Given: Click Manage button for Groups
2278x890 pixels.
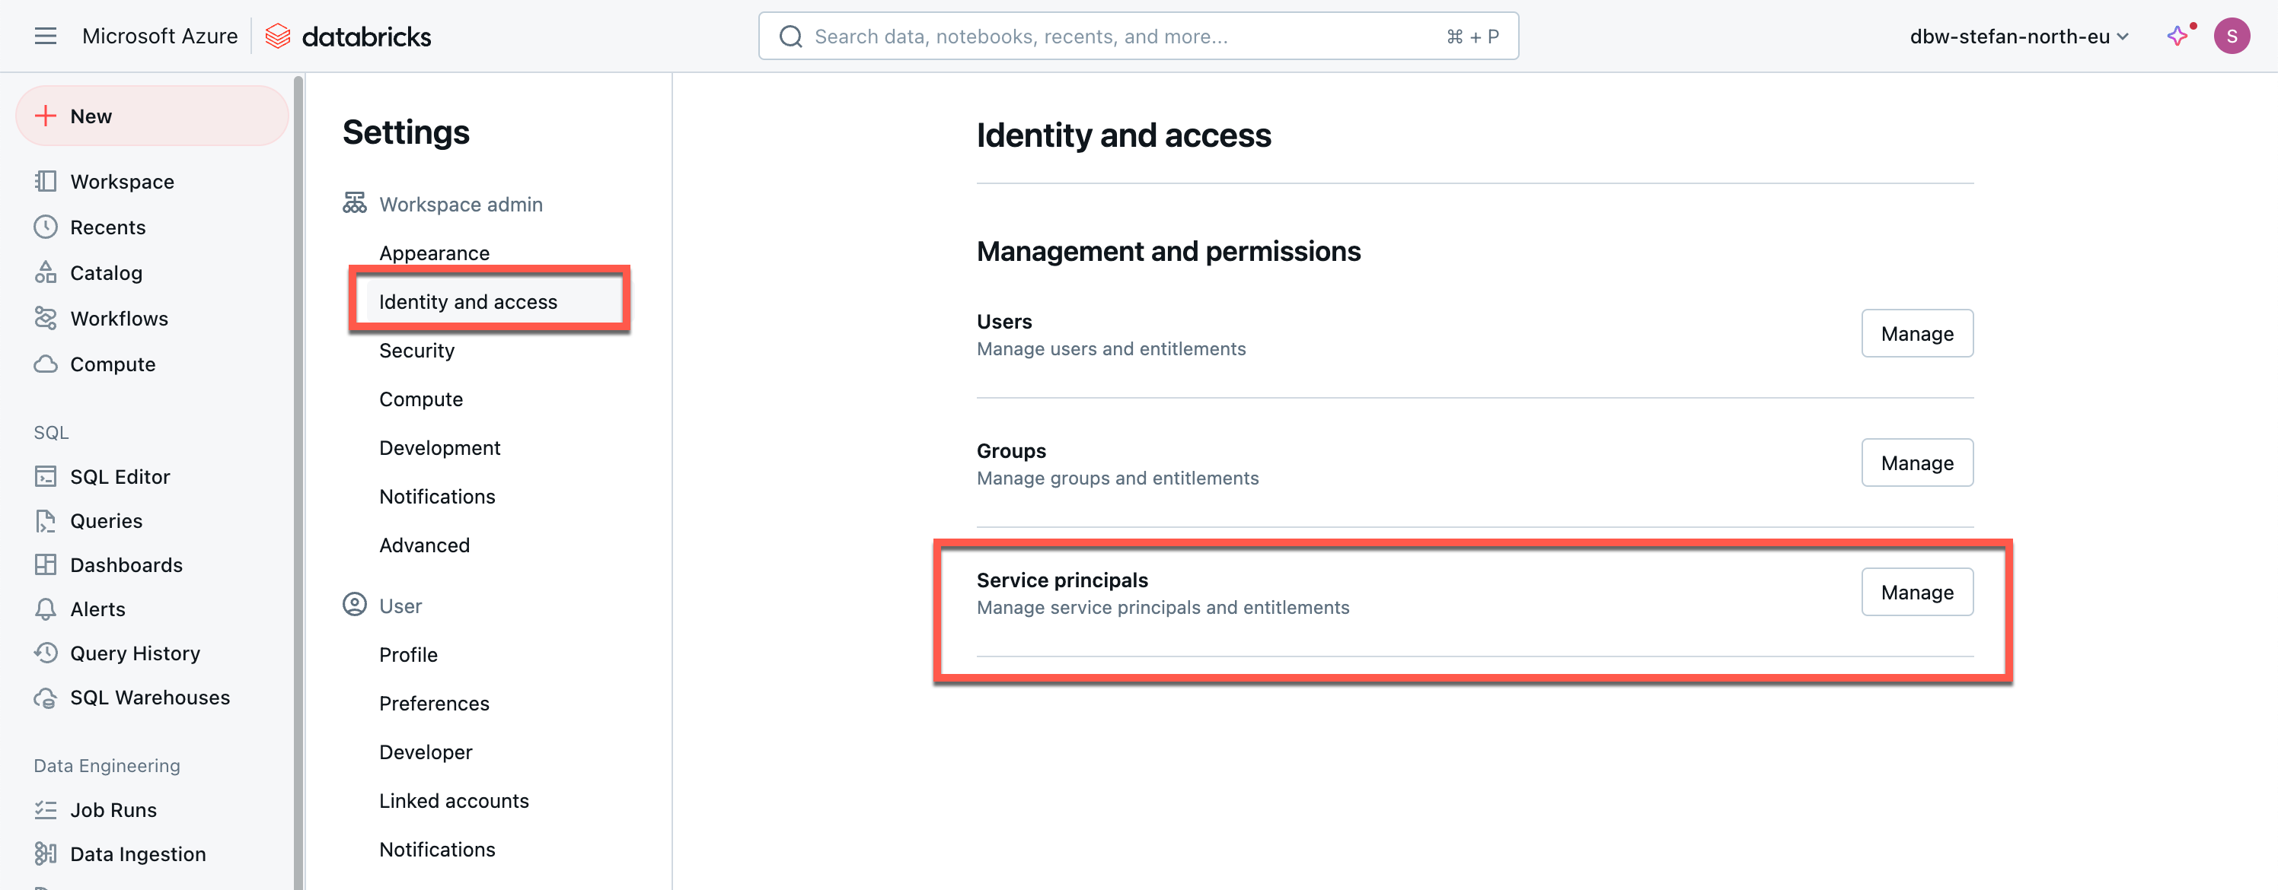Looking at the screenshot, I should [x=1916, y=463].
